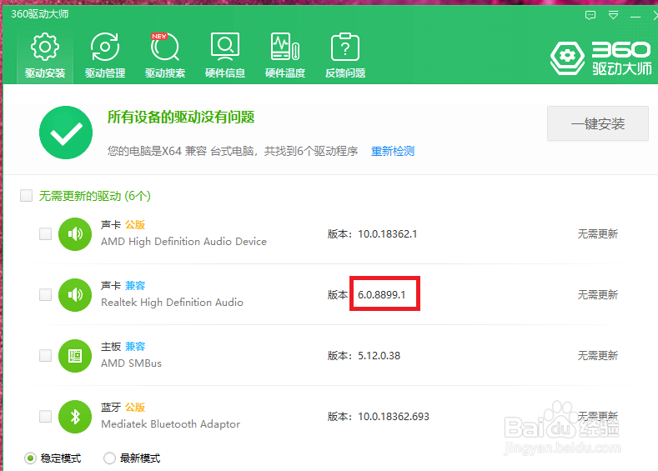
Task: Click the feedback message icon in title bar
Action: point(590,16)
